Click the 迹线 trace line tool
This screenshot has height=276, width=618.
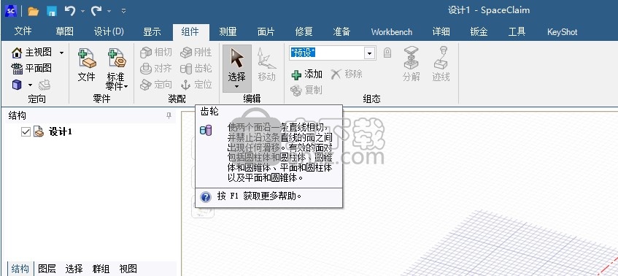click(x=441, y=64)
